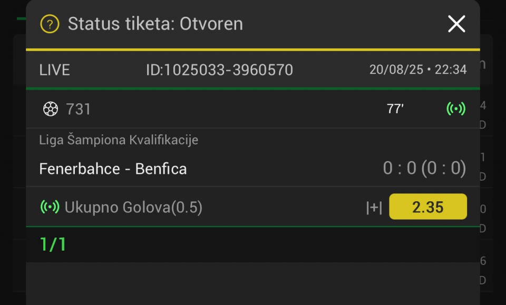Click the soccer ball sport icon
506x305 pixels.
click(51, 109)
